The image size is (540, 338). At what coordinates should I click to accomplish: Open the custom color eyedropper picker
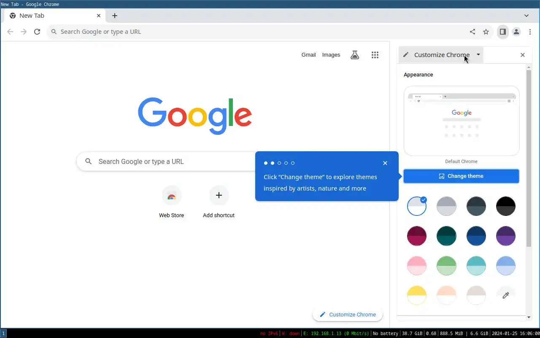point(506,295)
